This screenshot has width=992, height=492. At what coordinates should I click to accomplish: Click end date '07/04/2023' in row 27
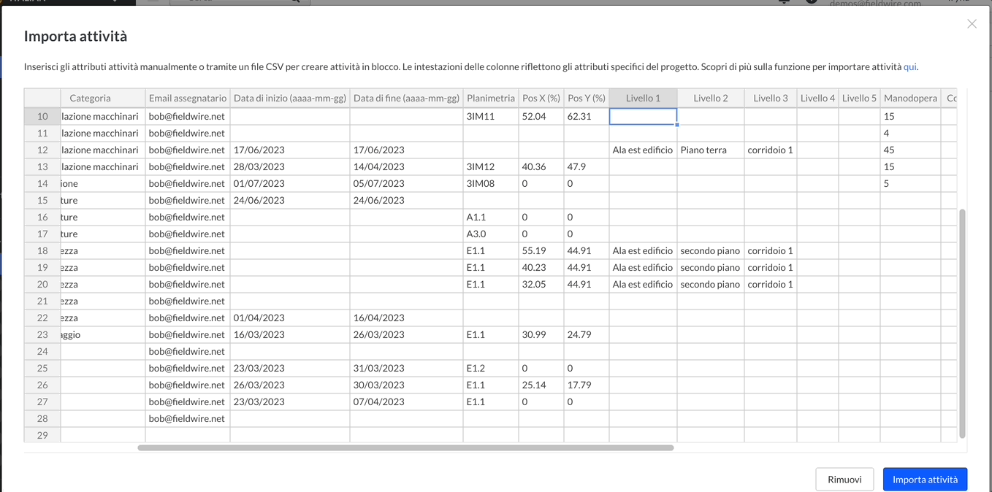[x=406, y=401]
